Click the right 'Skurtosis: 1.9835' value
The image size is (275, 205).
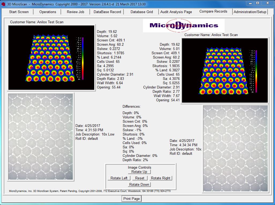click(x=166, y=66)
